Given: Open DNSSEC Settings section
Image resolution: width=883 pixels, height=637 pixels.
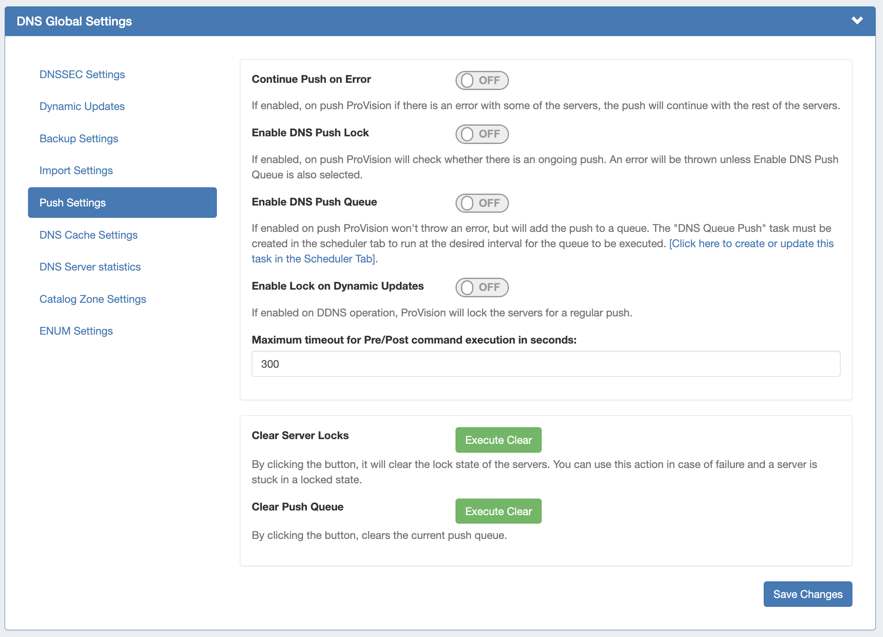Looking at the screenshot, I should 82,74.
